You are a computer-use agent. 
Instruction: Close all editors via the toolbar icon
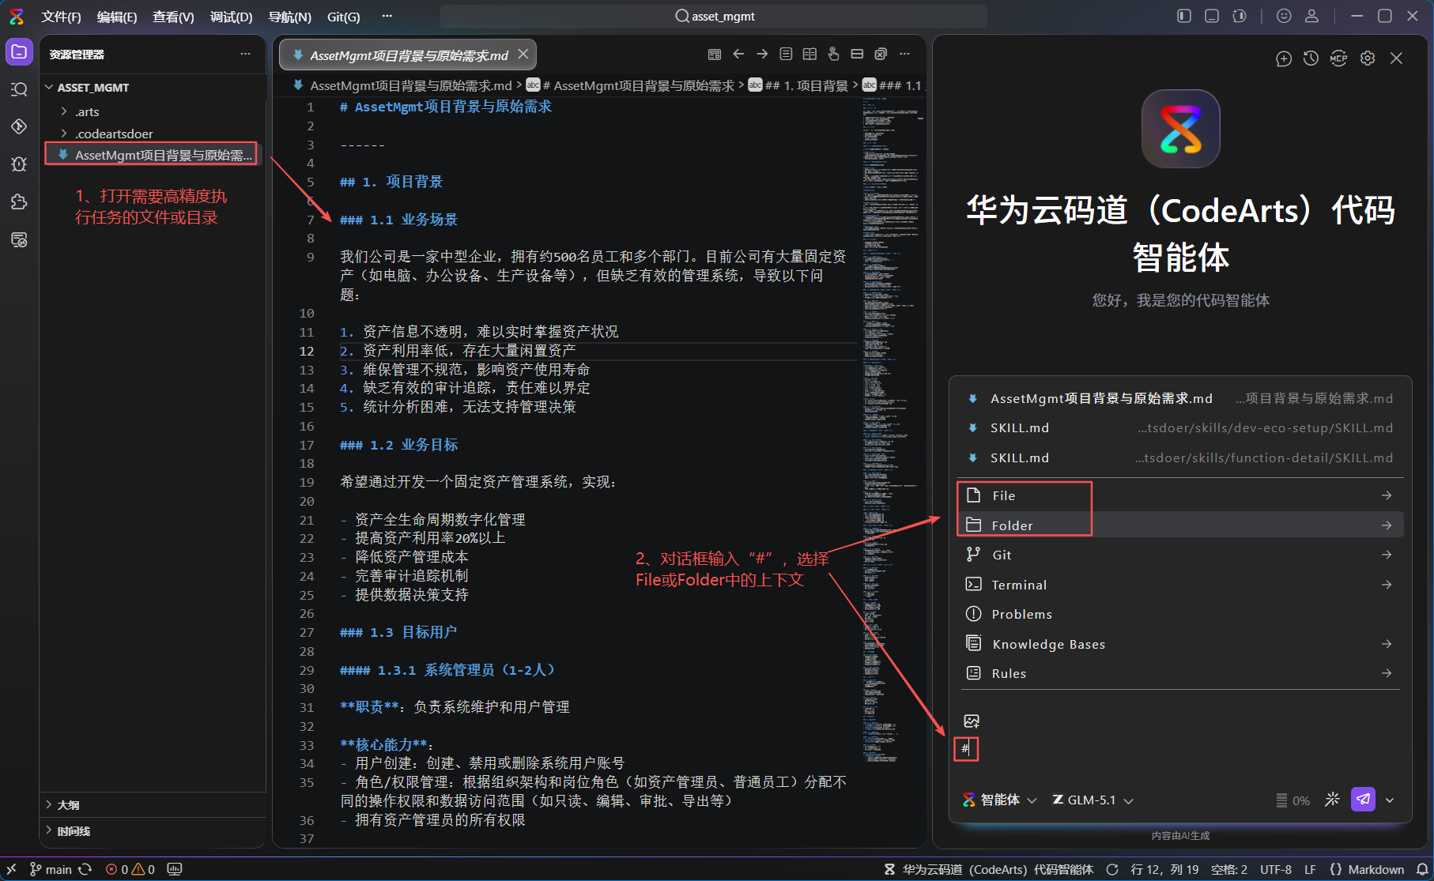point(881,54)
